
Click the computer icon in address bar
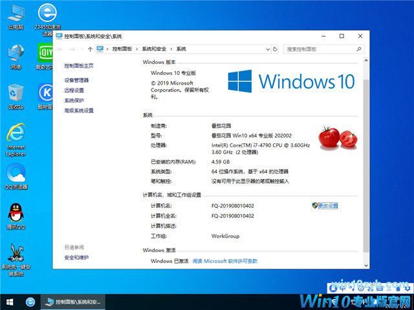click(100, 49)
